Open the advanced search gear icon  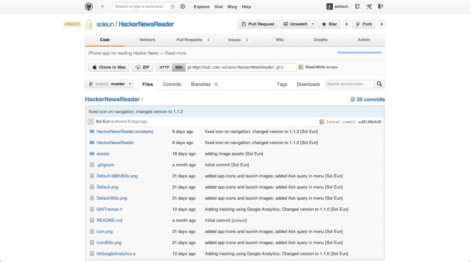183,7
